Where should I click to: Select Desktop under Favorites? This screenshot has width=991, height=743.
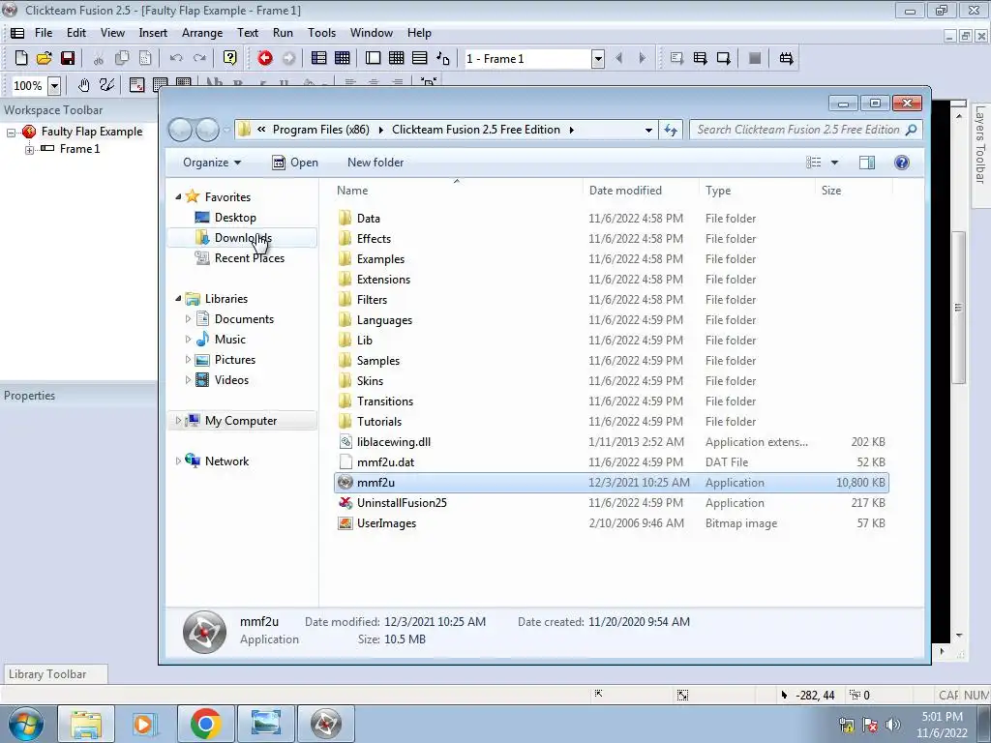(x=235, y=218)
